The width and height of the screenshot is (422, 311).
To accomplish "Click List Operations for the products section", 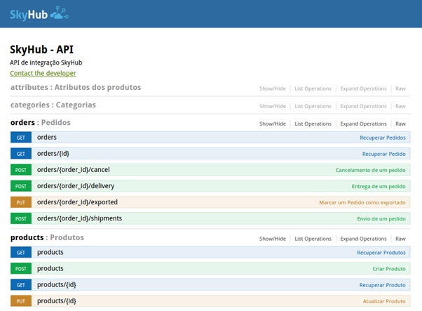I will [313, 239].
